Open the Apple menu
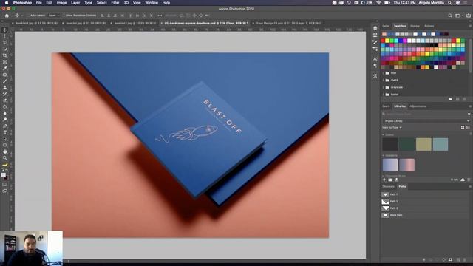The height and width of the screenshot is (266, 473). 7,3
